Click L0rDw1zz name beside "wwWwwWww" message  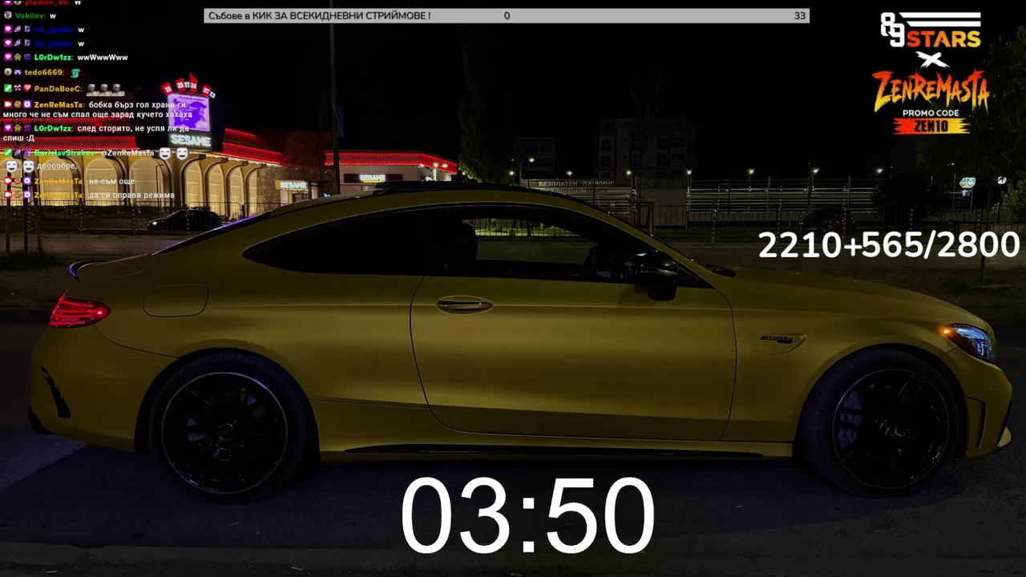click(x=53, y=58)
